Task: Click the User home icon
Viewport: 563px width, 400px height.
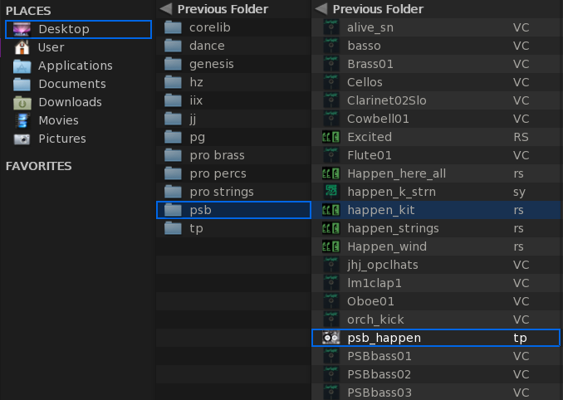Action: pos(22,47)
